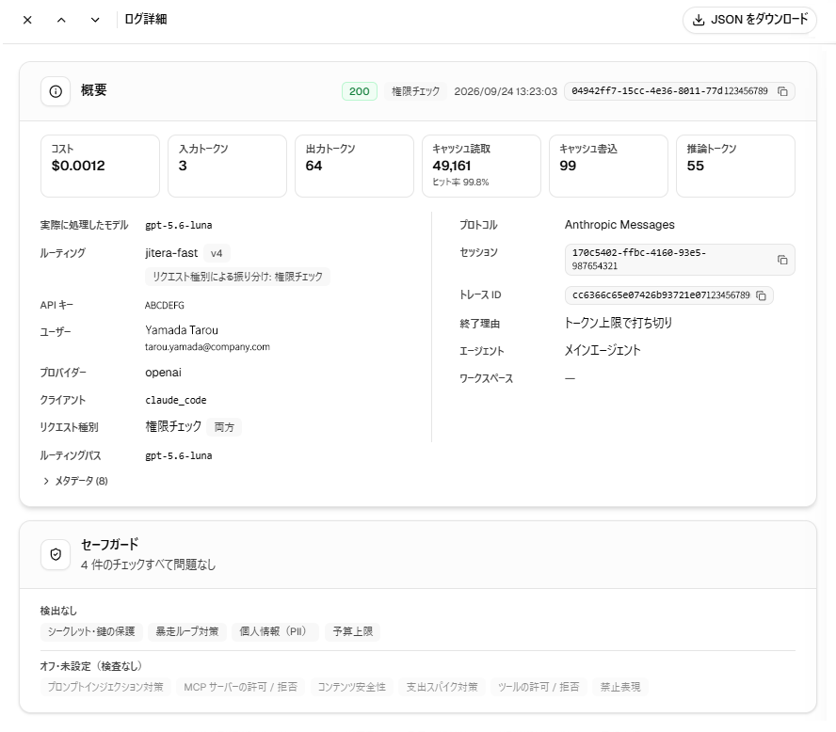Click the session ID 170c5402 text
This screenshot has width=836, height=732.
(638, 260)
